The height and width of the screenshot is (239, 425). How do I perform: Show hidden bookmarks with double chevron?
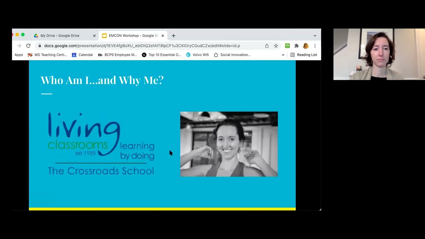click(x=283, y=55)
